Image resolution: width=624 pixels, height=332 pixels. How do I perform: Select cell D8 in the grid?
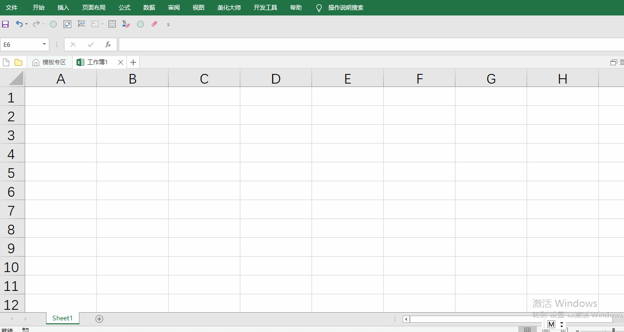pos(276,229)
